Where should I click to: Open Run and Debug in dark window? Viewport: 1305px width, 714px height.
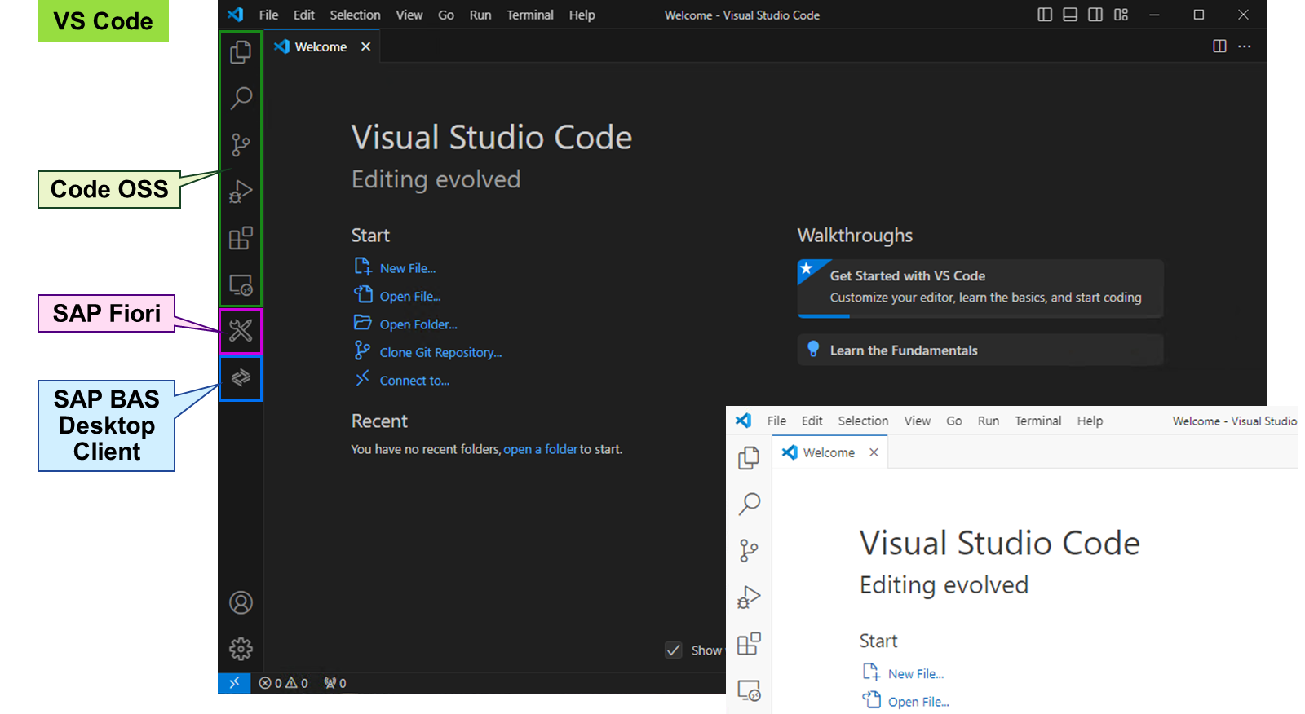point(241,192)
